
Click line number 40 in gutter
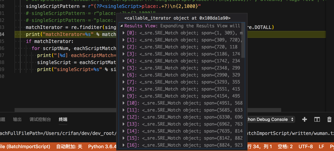tap(2, 76)
